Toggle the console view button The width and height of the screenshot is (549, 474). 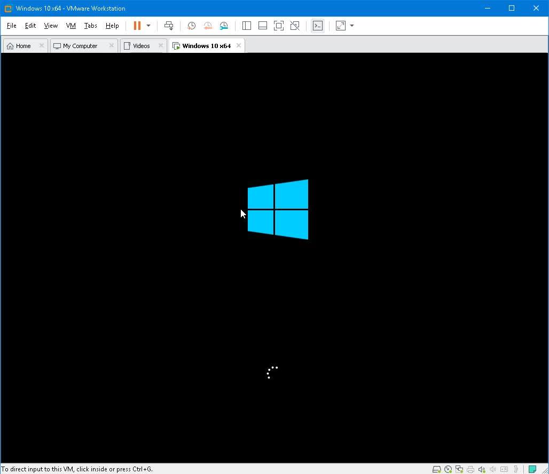pyautogui.click(x=318, y=26)
